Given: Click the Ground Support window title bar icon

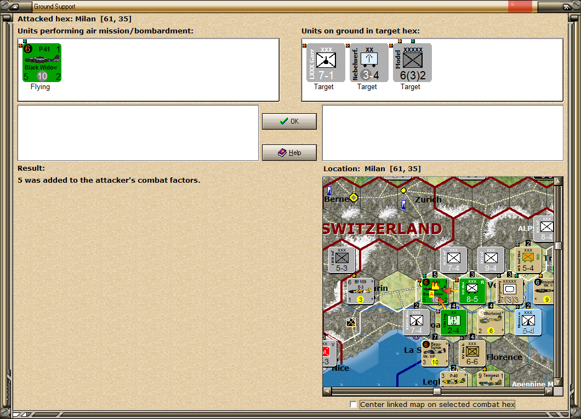Looking at the screenshot, I should tap(14, 6).
